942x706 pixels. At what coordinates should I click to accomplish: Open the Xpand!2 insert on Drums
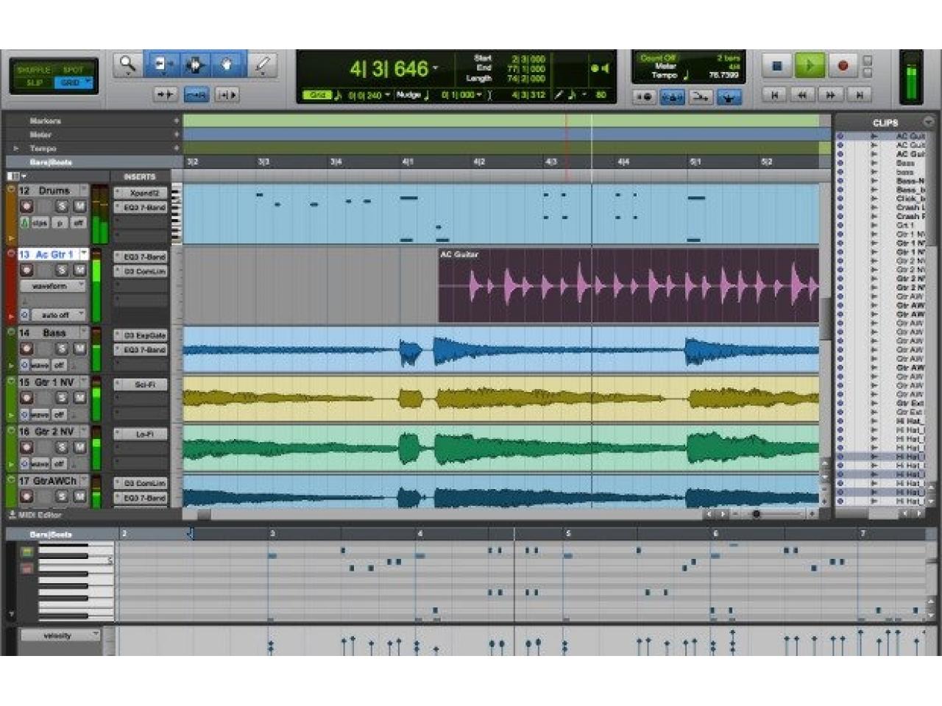(141, 193)
